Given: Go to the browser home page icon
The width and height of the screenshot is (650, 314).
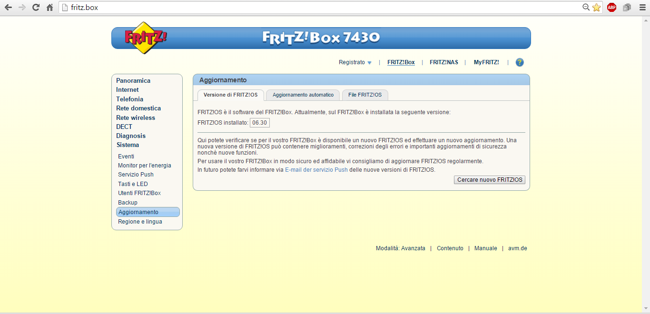Looking at the screenshot, I should pyautogui.click(x=49, y=8).
